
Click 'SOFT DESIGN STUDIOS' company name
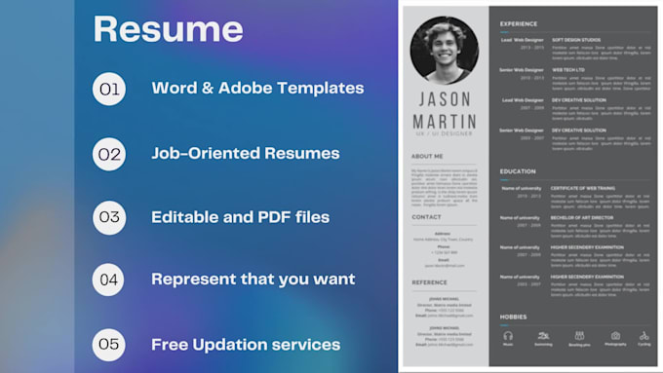[x=576, y=40]
